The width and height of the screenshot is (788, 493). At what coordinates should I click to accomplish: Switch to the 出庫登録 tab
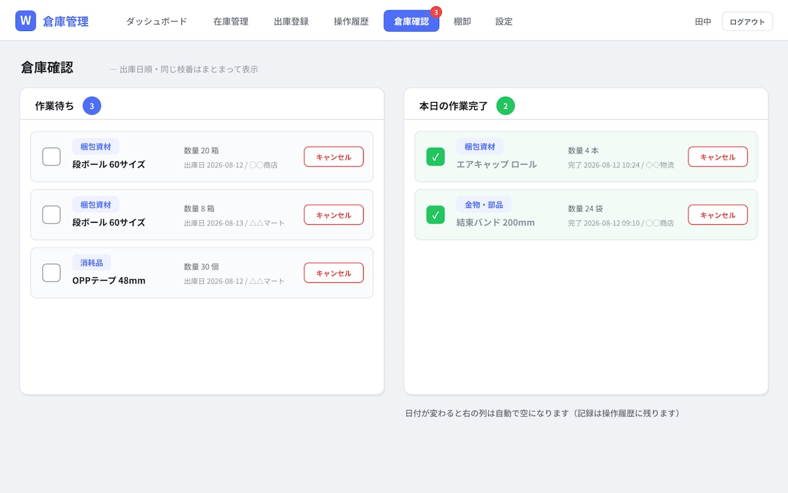pos(291,21)
